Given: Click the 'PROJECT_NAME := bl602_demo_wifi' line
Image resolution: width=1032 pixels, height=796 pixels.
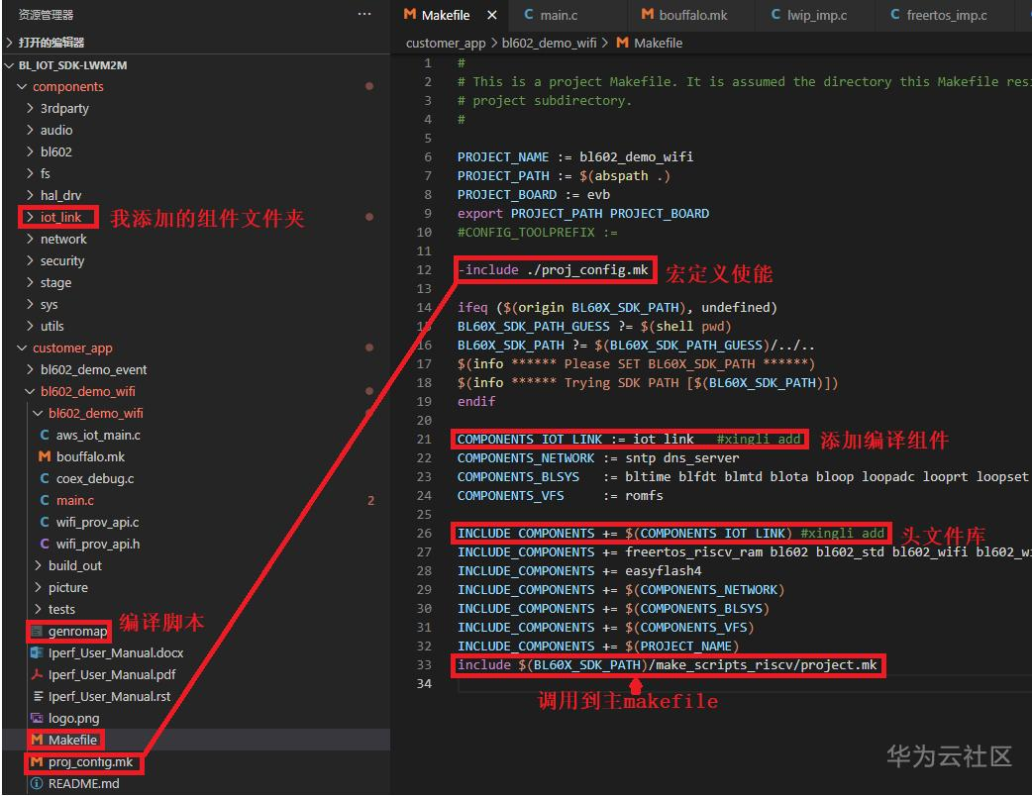Looking at the screenshot, I should coord(574,157).
